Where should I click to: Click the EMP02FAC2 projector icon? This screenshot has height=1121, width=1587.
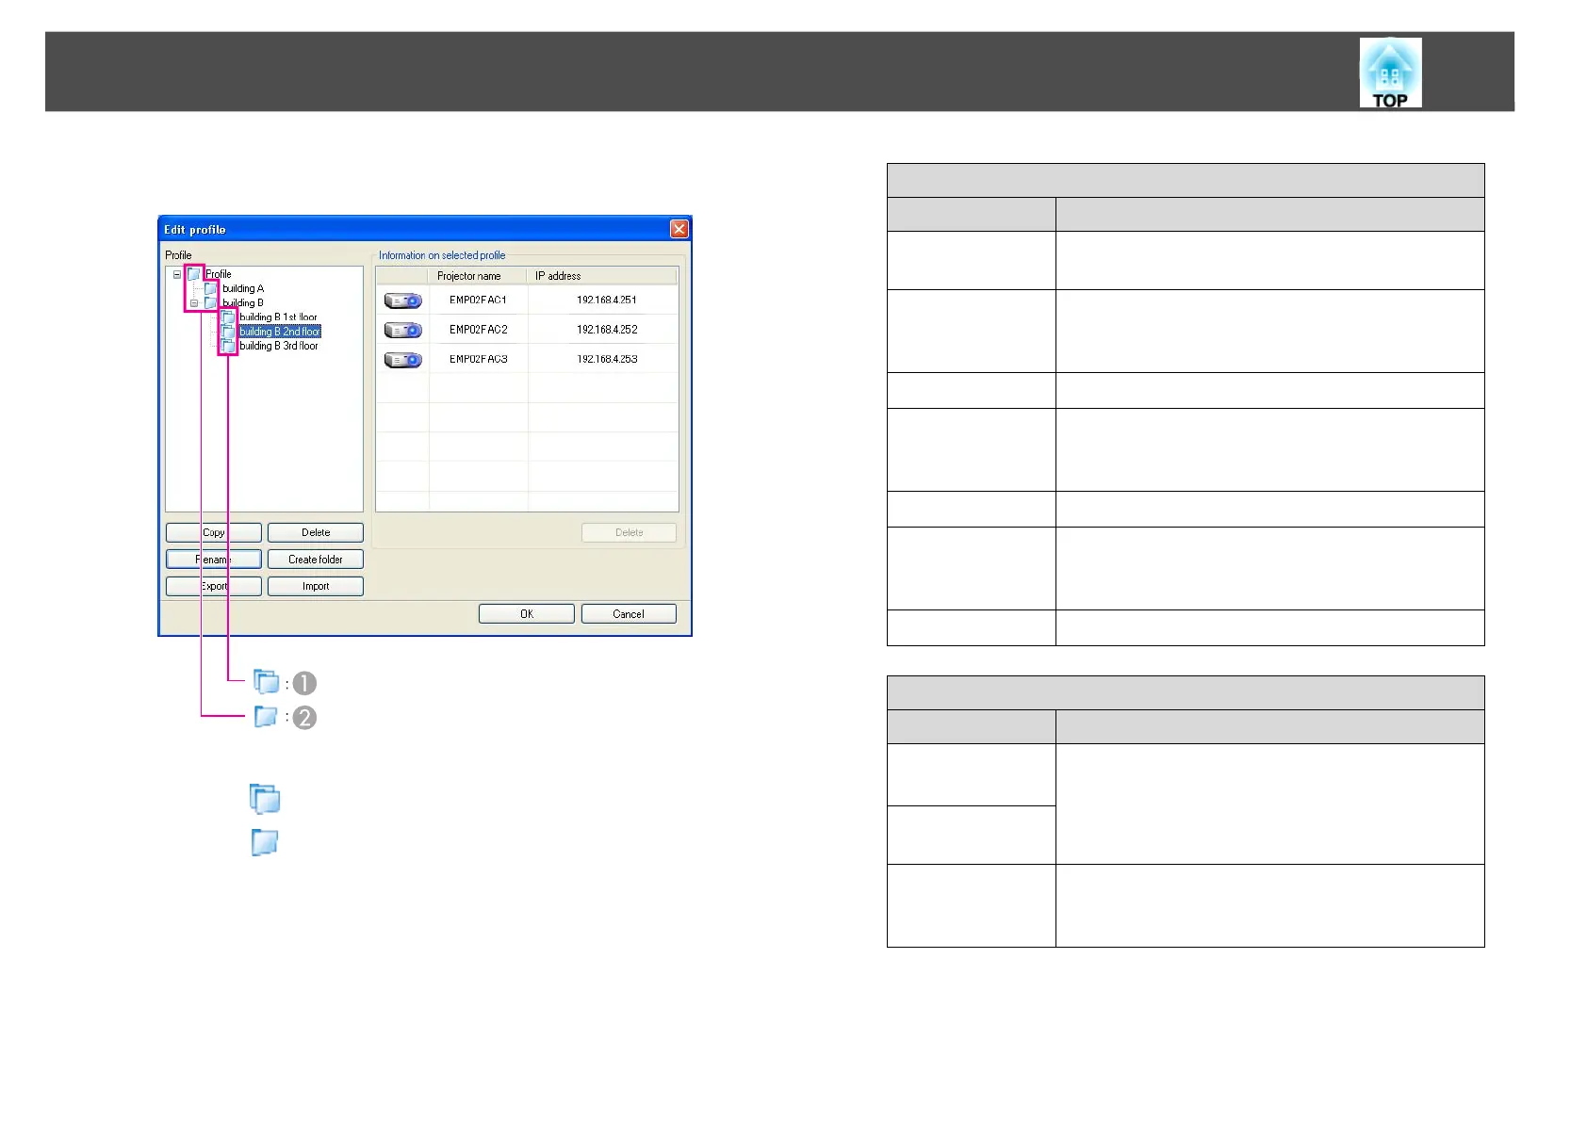pyautogui.click(x=402, y=330)
